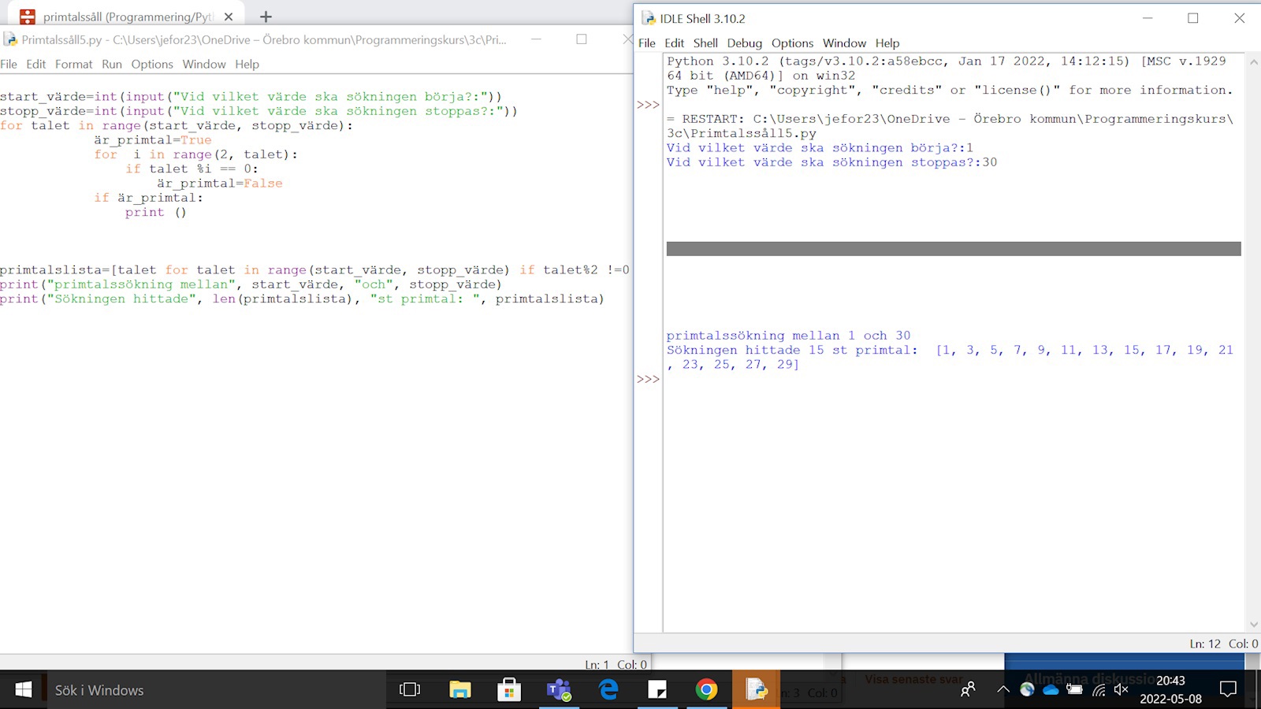
Task: Open Format menu in the editor window
Action: [x=73, y=64]
